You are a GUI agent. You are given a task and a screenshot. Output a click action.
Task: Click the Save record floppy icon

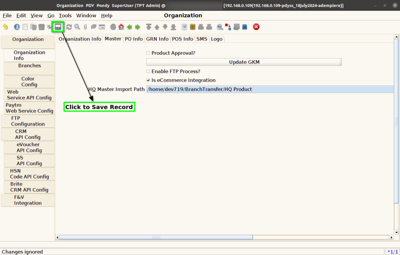click(58, 27)
